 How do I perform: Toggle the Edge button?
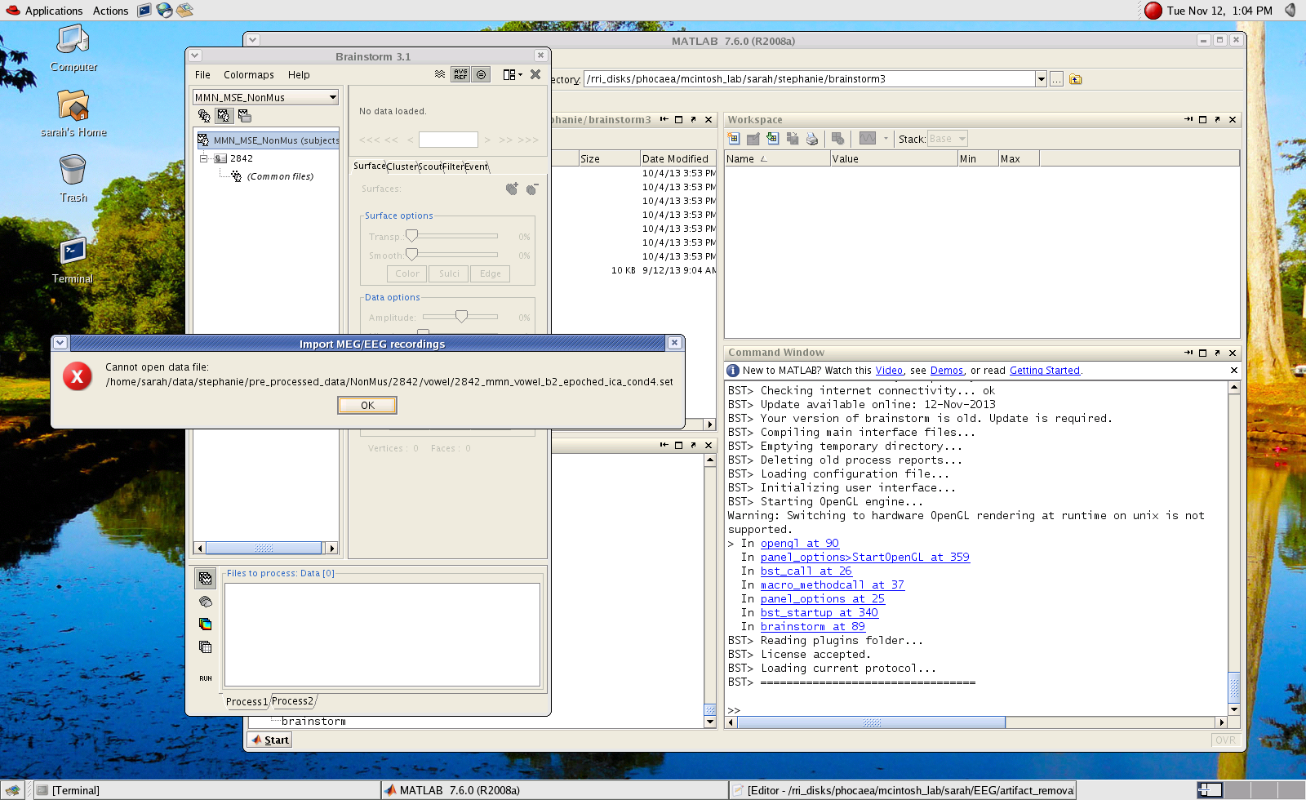click(491, 273)
